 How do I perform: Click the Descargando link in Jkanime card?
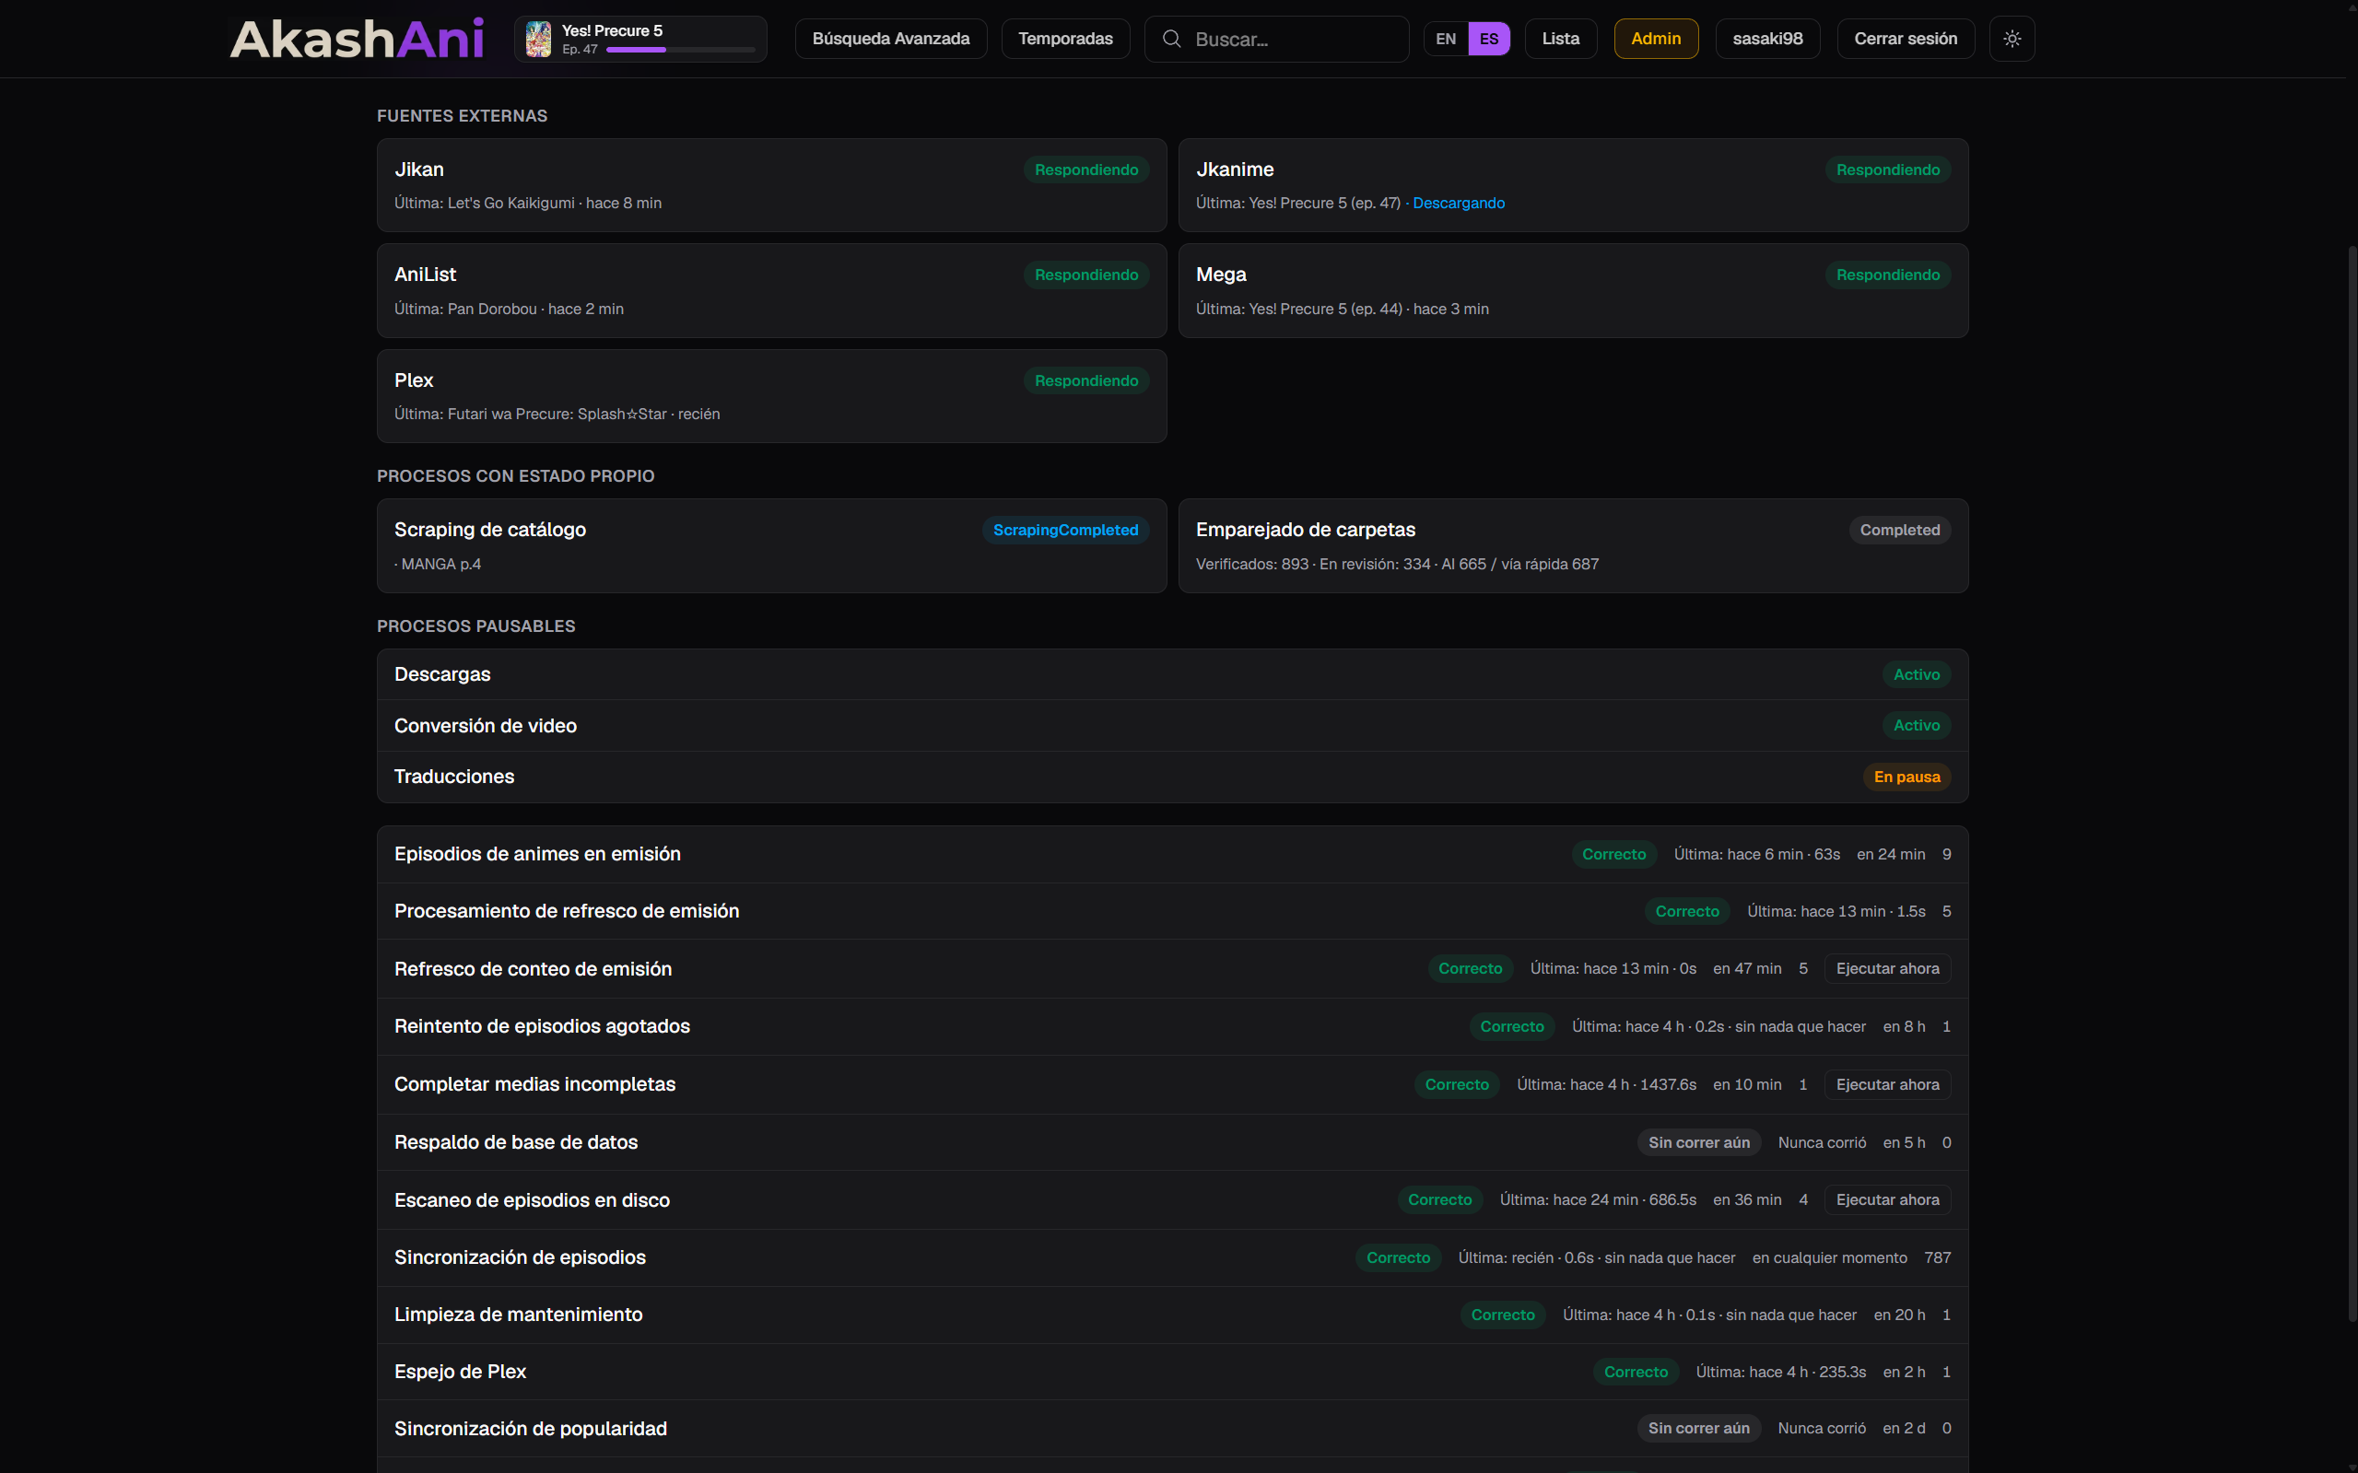point(1459,203)
